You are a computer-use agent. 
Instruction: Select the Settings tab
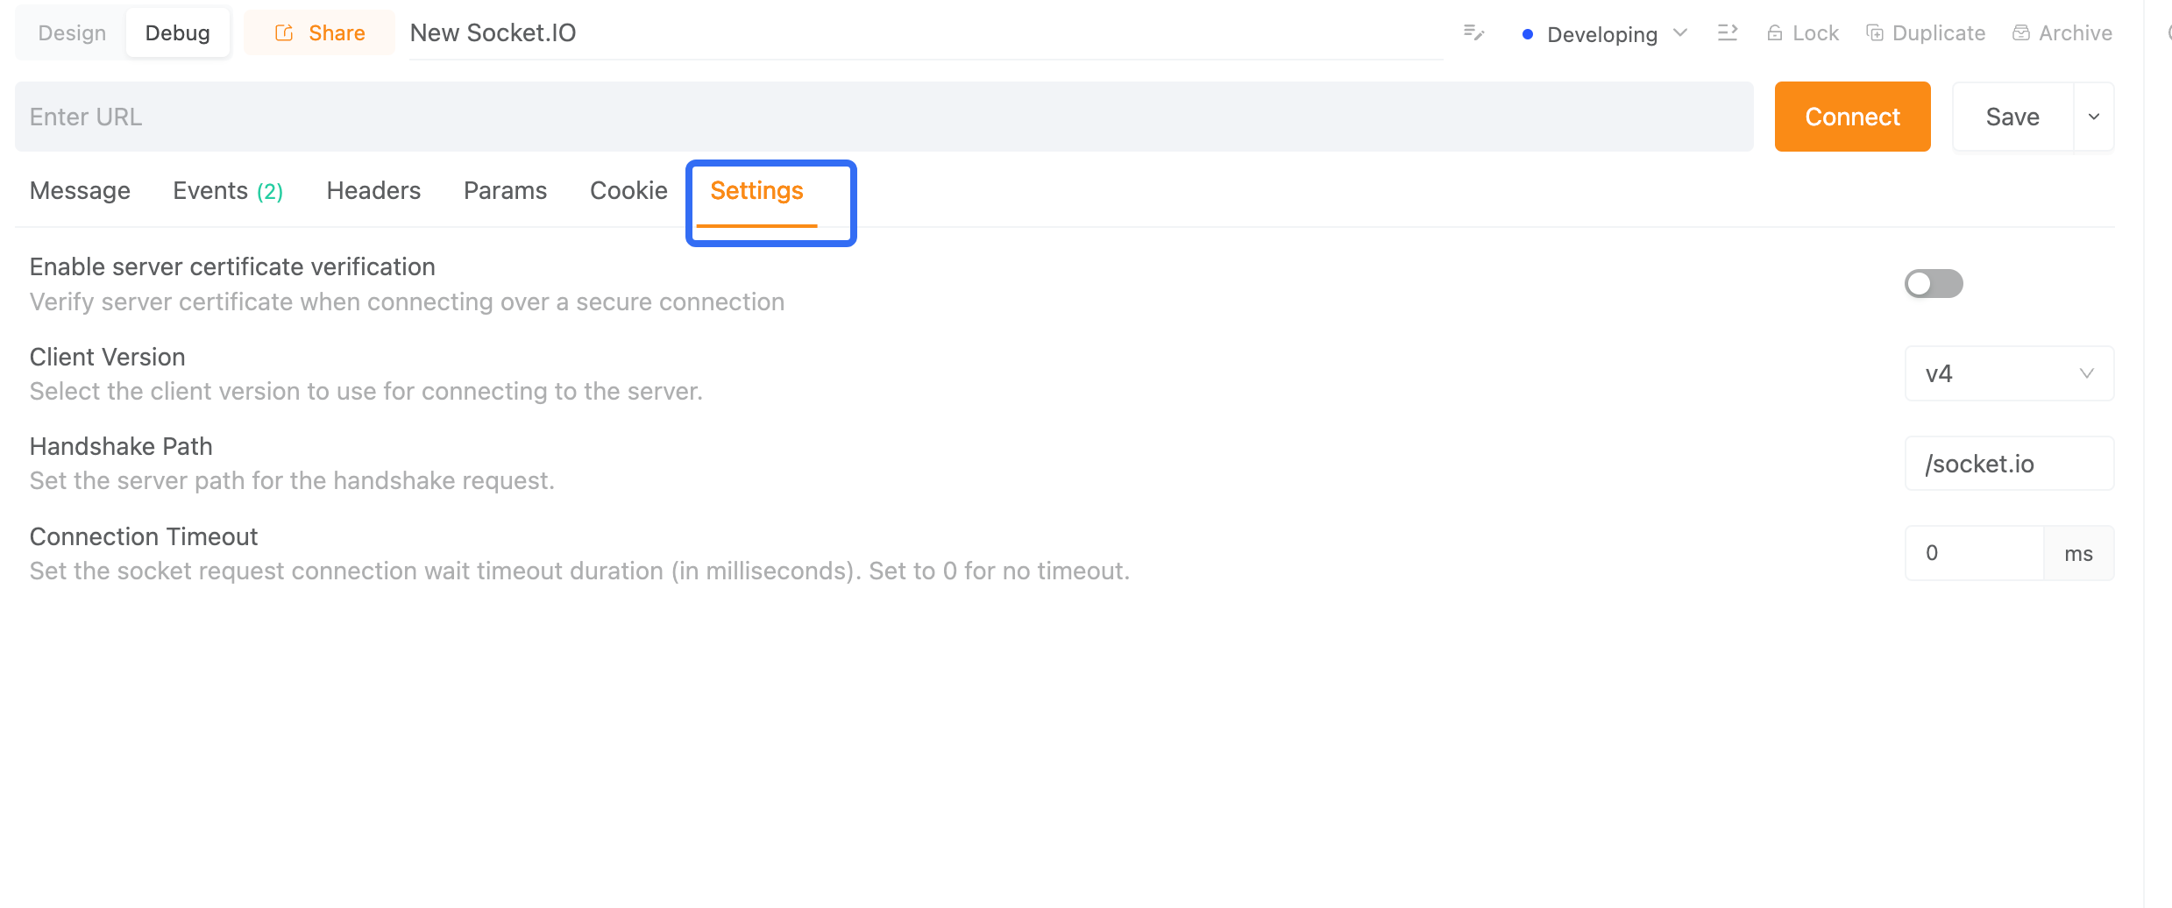[756, 191]
